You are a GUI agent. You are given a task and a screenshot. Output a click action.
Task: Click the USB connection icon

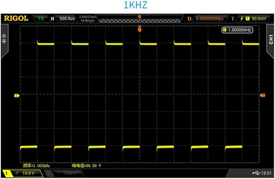click(256, 173)
